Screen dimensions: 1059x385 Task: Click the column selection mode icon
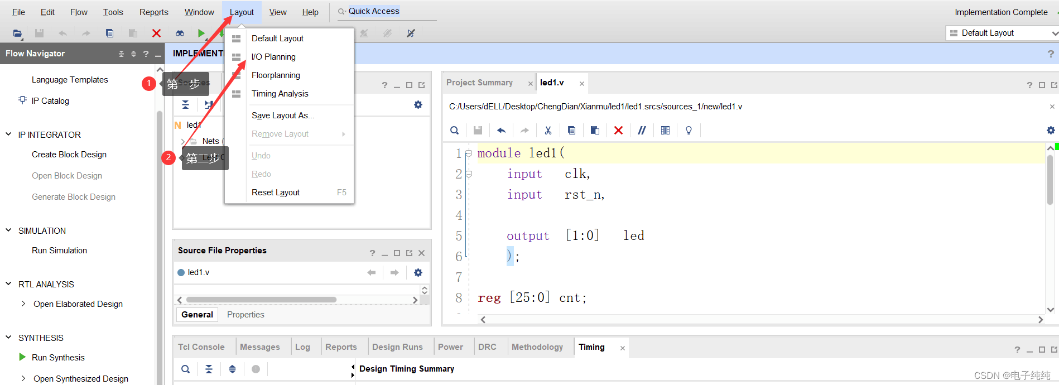[665, 131]
